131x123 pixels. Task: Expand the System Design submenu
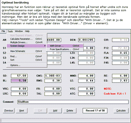point(27,46)
